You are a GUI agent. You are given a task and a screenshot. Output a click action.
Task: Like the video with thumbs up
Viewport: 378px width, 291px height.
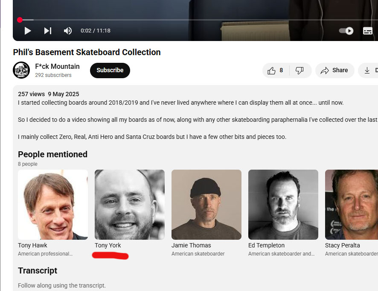pos(275,71)
